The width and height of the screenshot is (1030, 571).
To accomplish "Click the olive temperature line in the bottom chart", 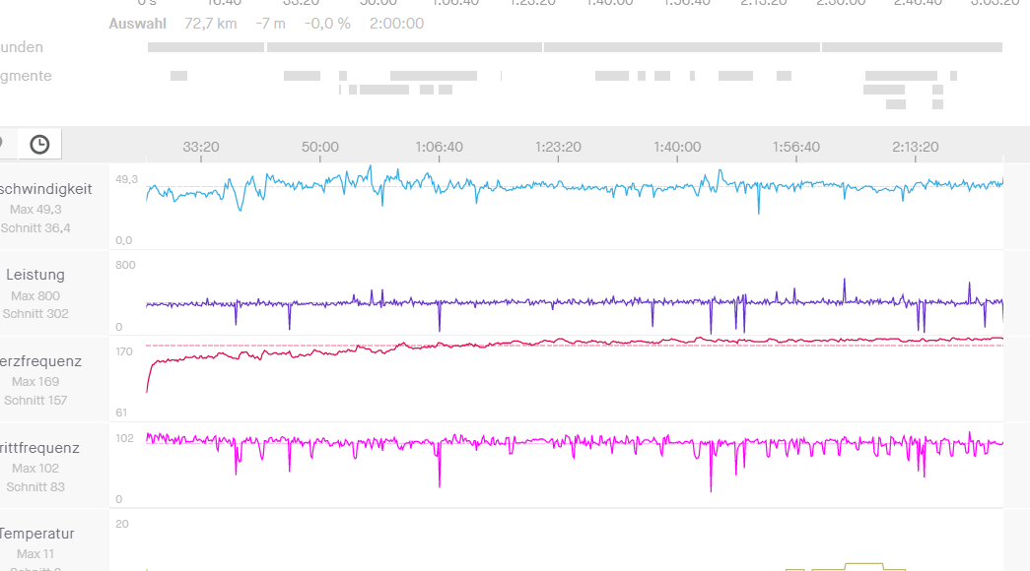I will point(863,564).
